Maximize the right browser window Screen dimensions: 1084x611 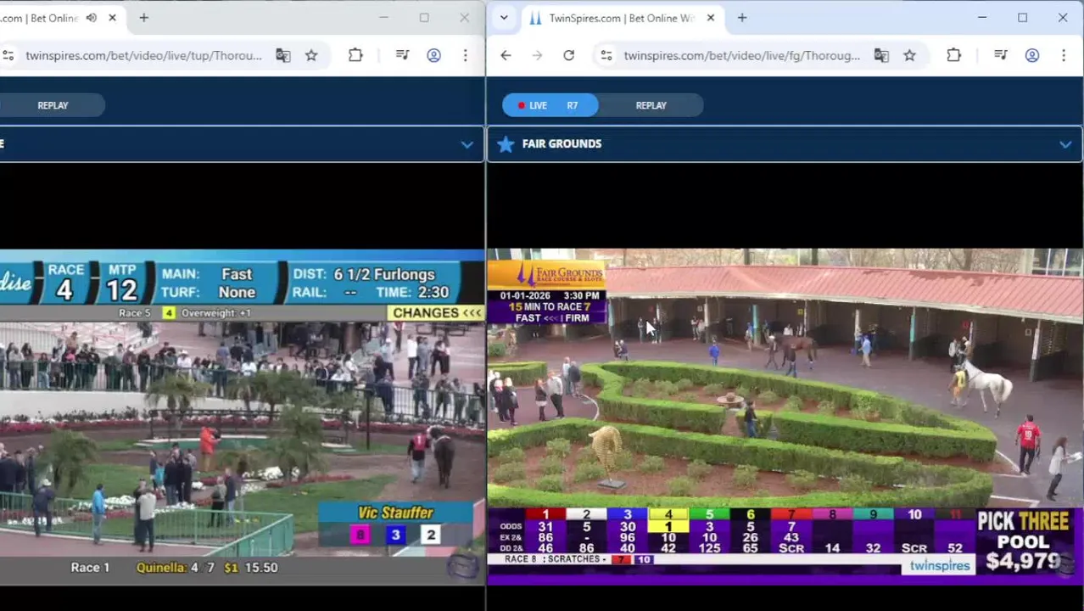click(x=1022, y=18)
